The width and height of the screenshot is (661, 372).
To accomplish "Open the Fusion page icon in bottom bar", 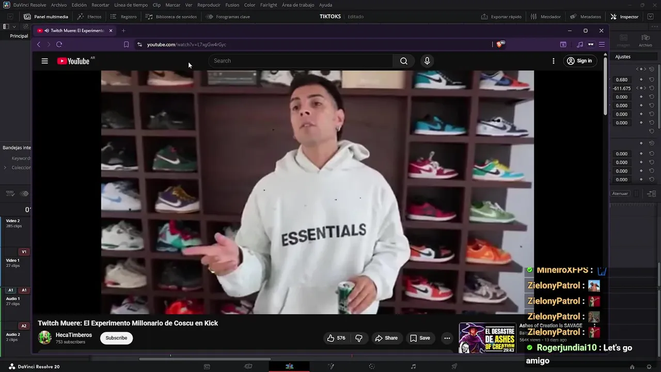I will [331, 366].
